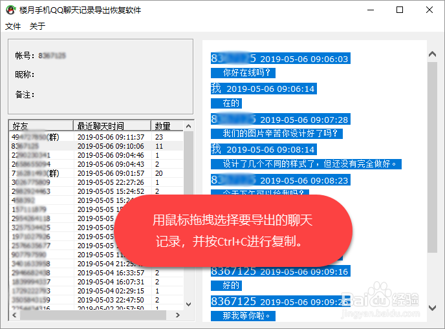Click the 数量 column header
Screen dimensions: 445x329
(x=167, y=125)
